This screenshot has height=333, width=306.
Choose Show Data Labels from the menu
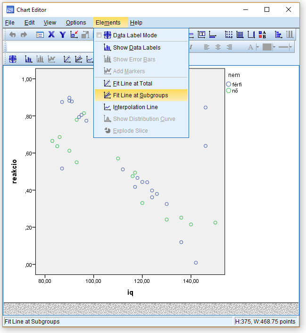tap(141, 48)
